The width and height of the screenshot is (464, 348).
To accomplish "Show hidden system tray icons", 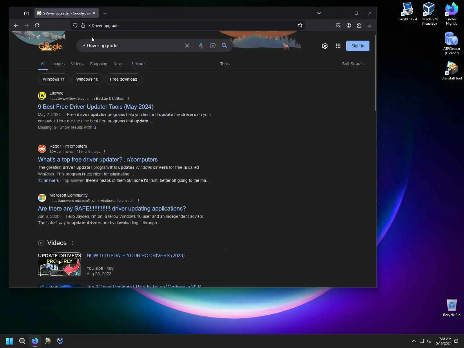I will coord(414,341).
